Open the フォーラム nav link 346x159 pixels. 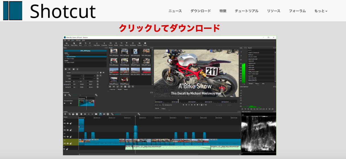pos(297,11)
